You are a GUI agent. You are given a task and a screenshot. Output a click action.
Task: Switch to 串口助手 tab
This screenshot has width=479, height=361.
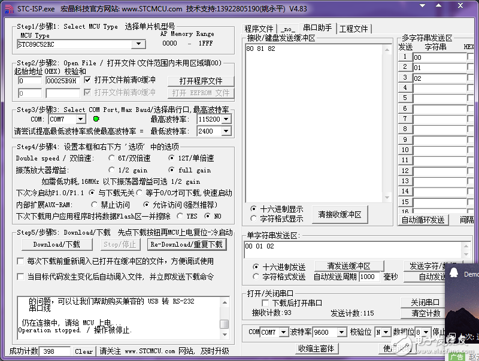(317, 28)
